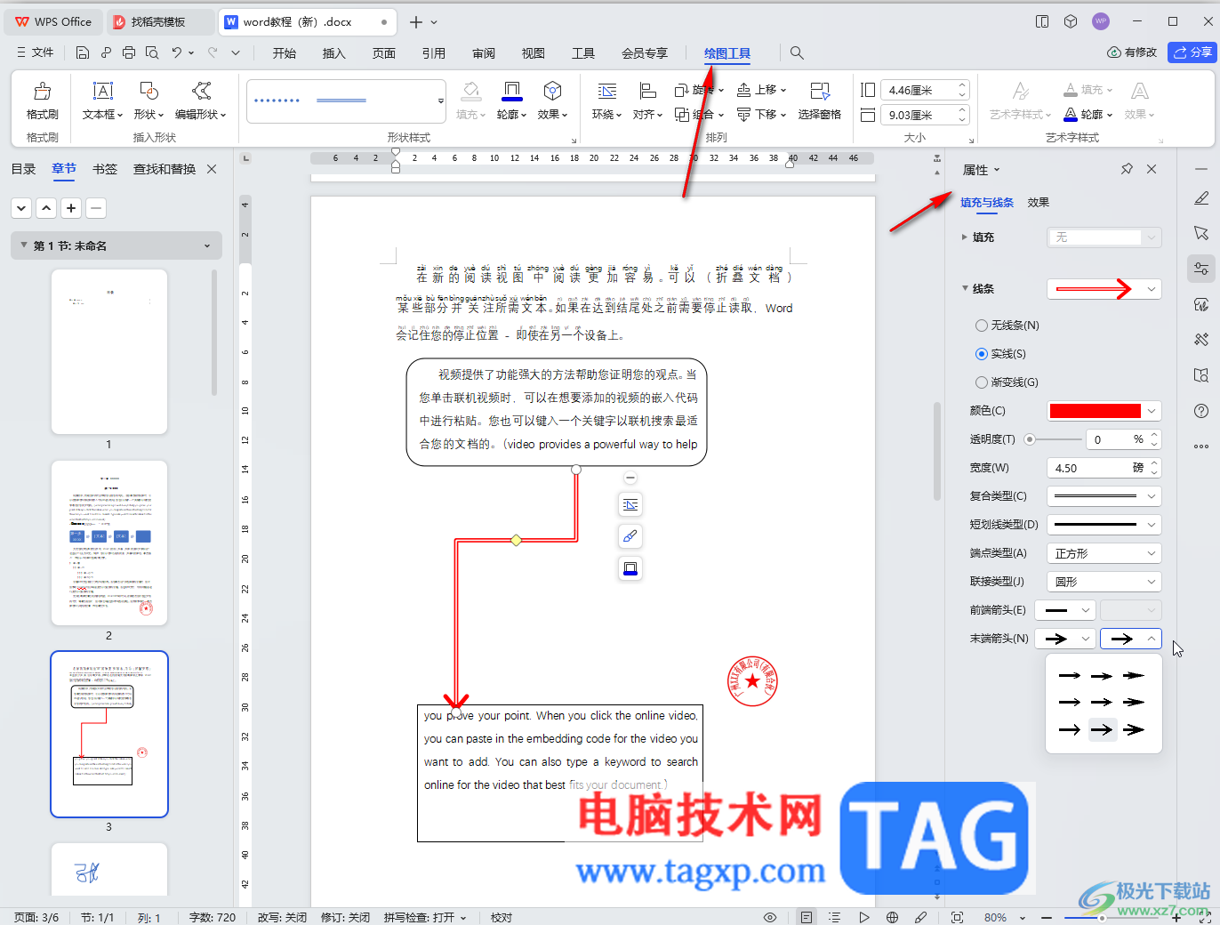Viewport: 1220px width, 925px height.
Task: Open the Align (对齐) options
Action: click(647, 101)
